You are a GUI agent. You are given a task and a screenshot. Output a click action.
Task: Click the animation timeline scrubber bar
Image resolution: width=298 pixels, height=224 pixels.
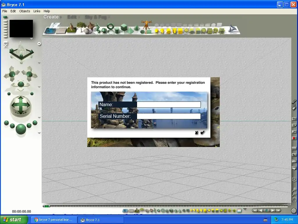coord(165,206)
